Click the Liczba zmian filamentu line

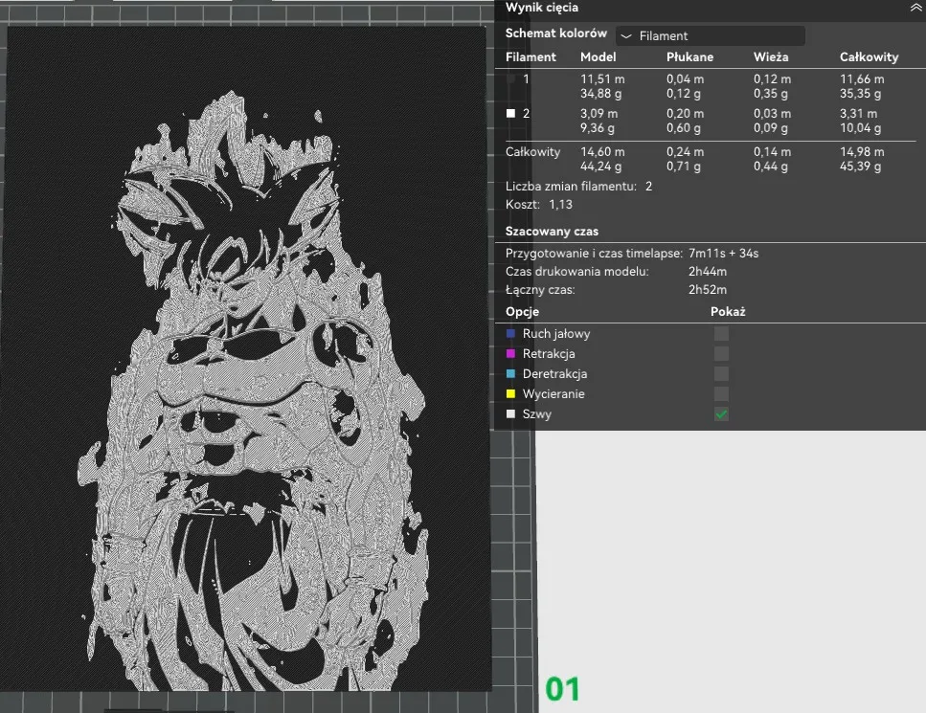(x=578, y=187)
